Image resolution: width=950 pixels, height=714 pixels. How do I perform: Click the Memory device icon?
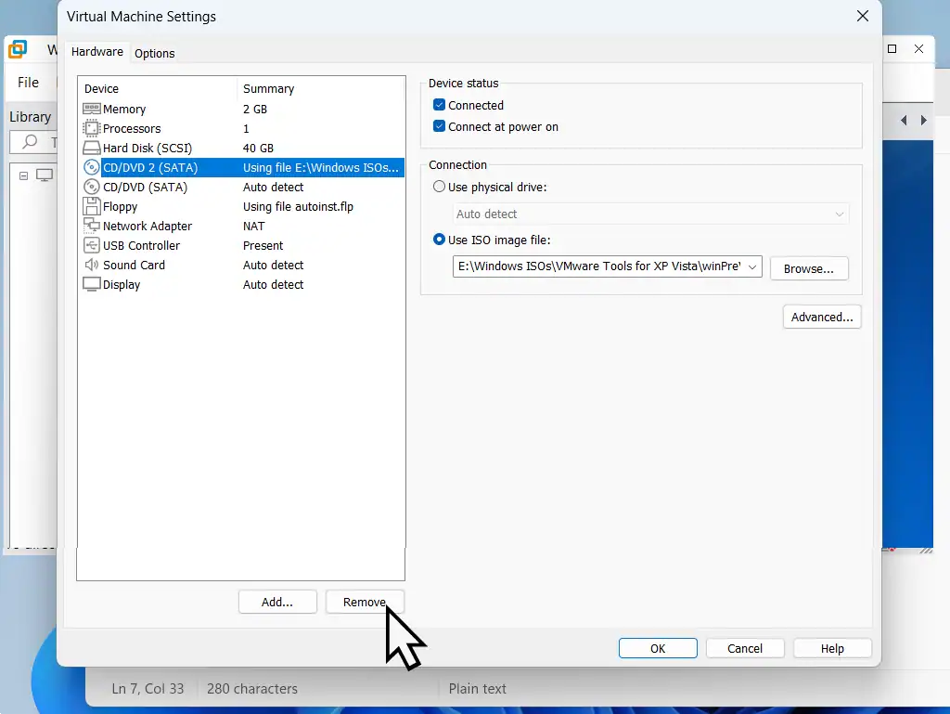click(92, 110)
